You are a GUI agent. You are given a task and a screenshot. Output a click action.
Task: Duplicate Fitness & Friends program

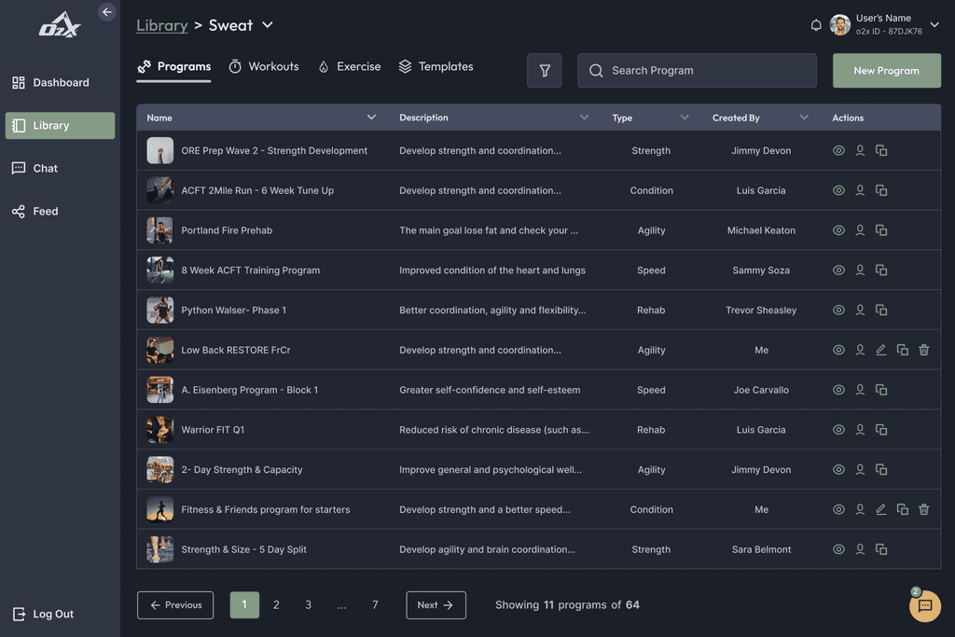(x=903, y=509)
